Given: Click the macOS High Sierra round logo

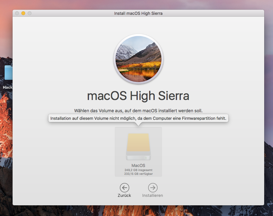Looking at the screenshot, I should point(138,59).
